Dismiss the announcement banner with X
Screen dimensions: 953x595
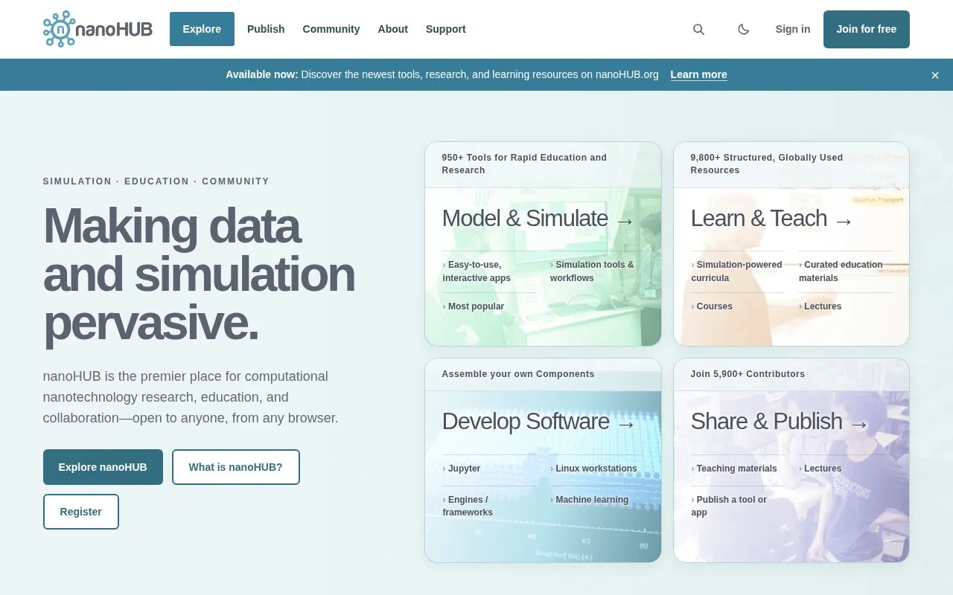click(x=935, y=75)
